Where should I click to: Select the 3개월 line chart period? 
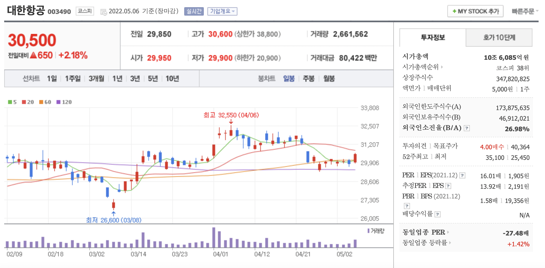pos(96,79)
